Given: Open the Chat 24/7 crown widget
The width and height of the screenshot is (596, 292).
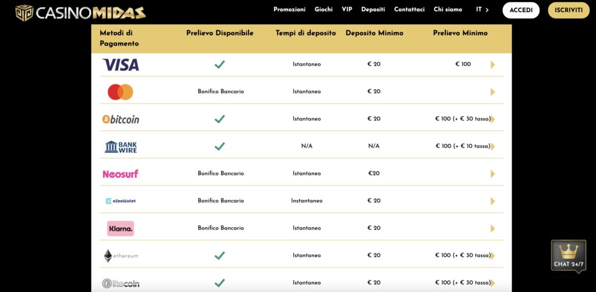Looking at the screenshot, I should (x=569, y=257).
